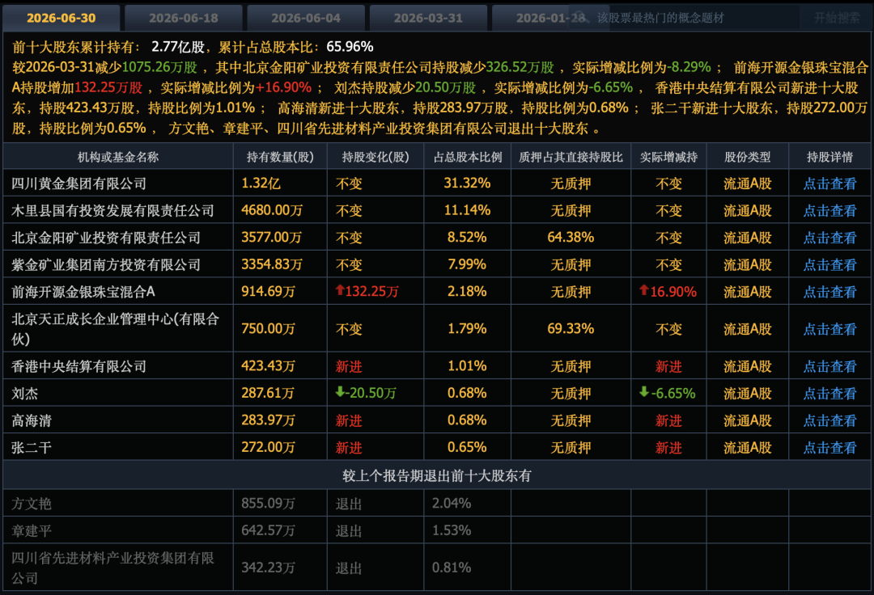Click the search magnifier icon
The height and width of the screenshot is (595, 874).
pos(581,17)
